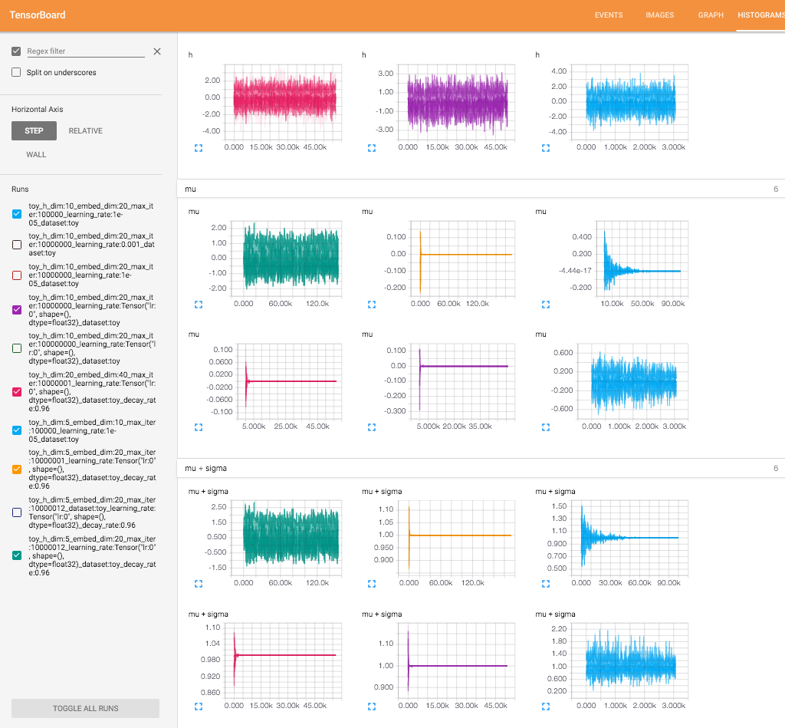Expand the blue decaying mu + sigma chart

pos(546,584)
